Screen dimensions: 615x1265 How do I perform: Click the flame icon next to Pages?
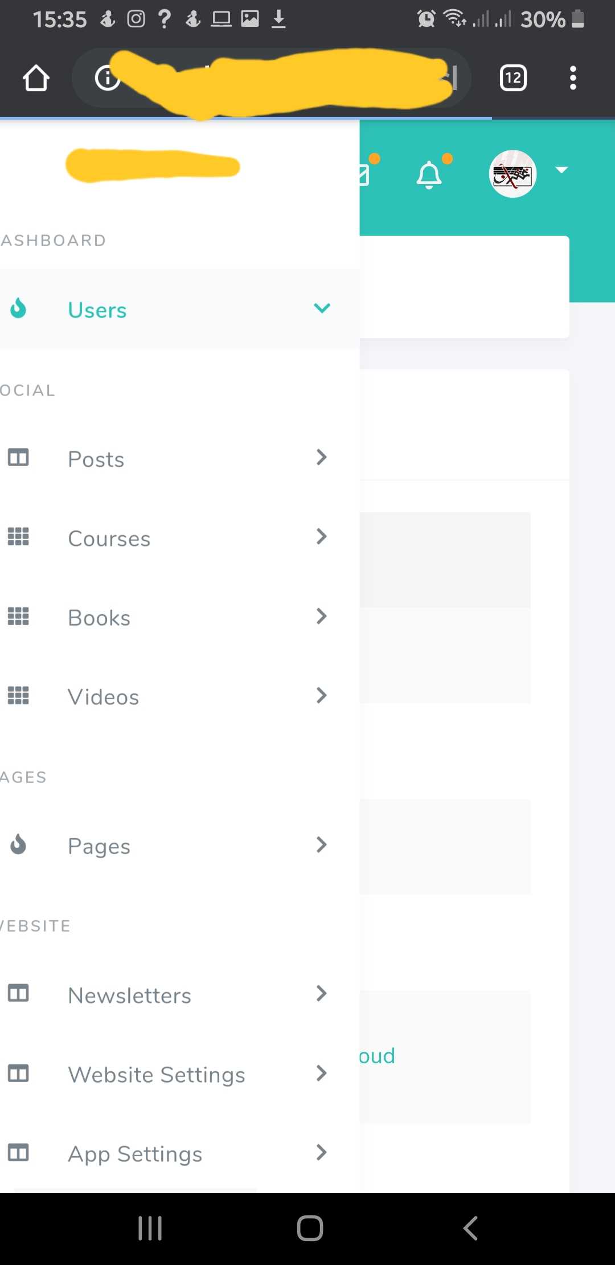18,846
